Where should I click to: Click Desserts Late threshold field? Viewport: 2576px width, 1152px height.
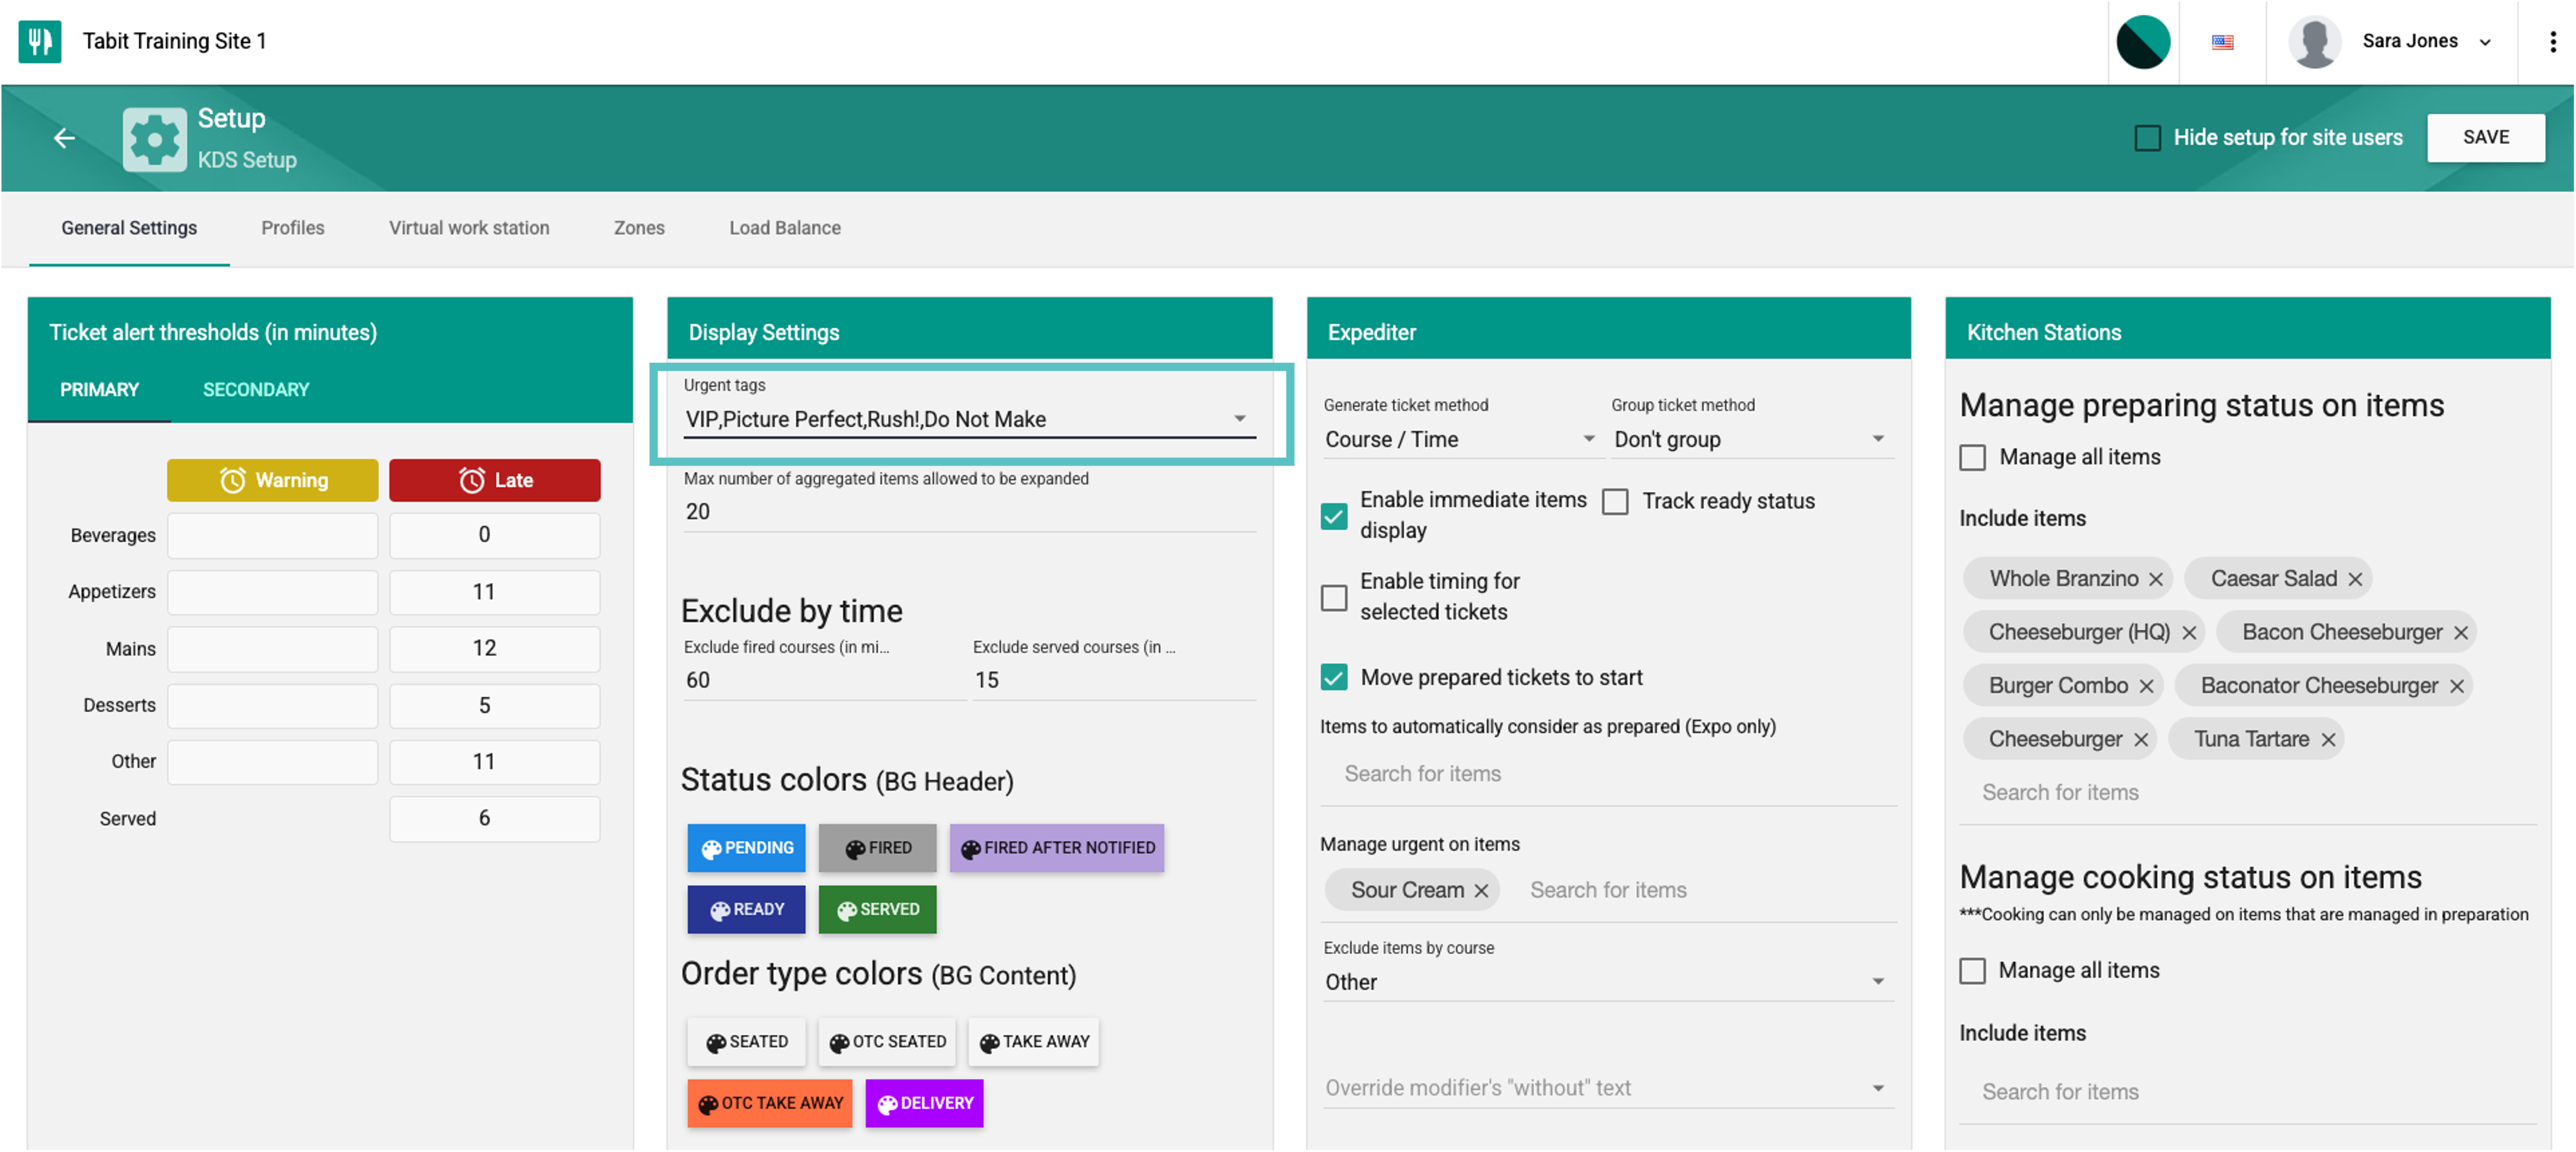[x=495, y=706]
